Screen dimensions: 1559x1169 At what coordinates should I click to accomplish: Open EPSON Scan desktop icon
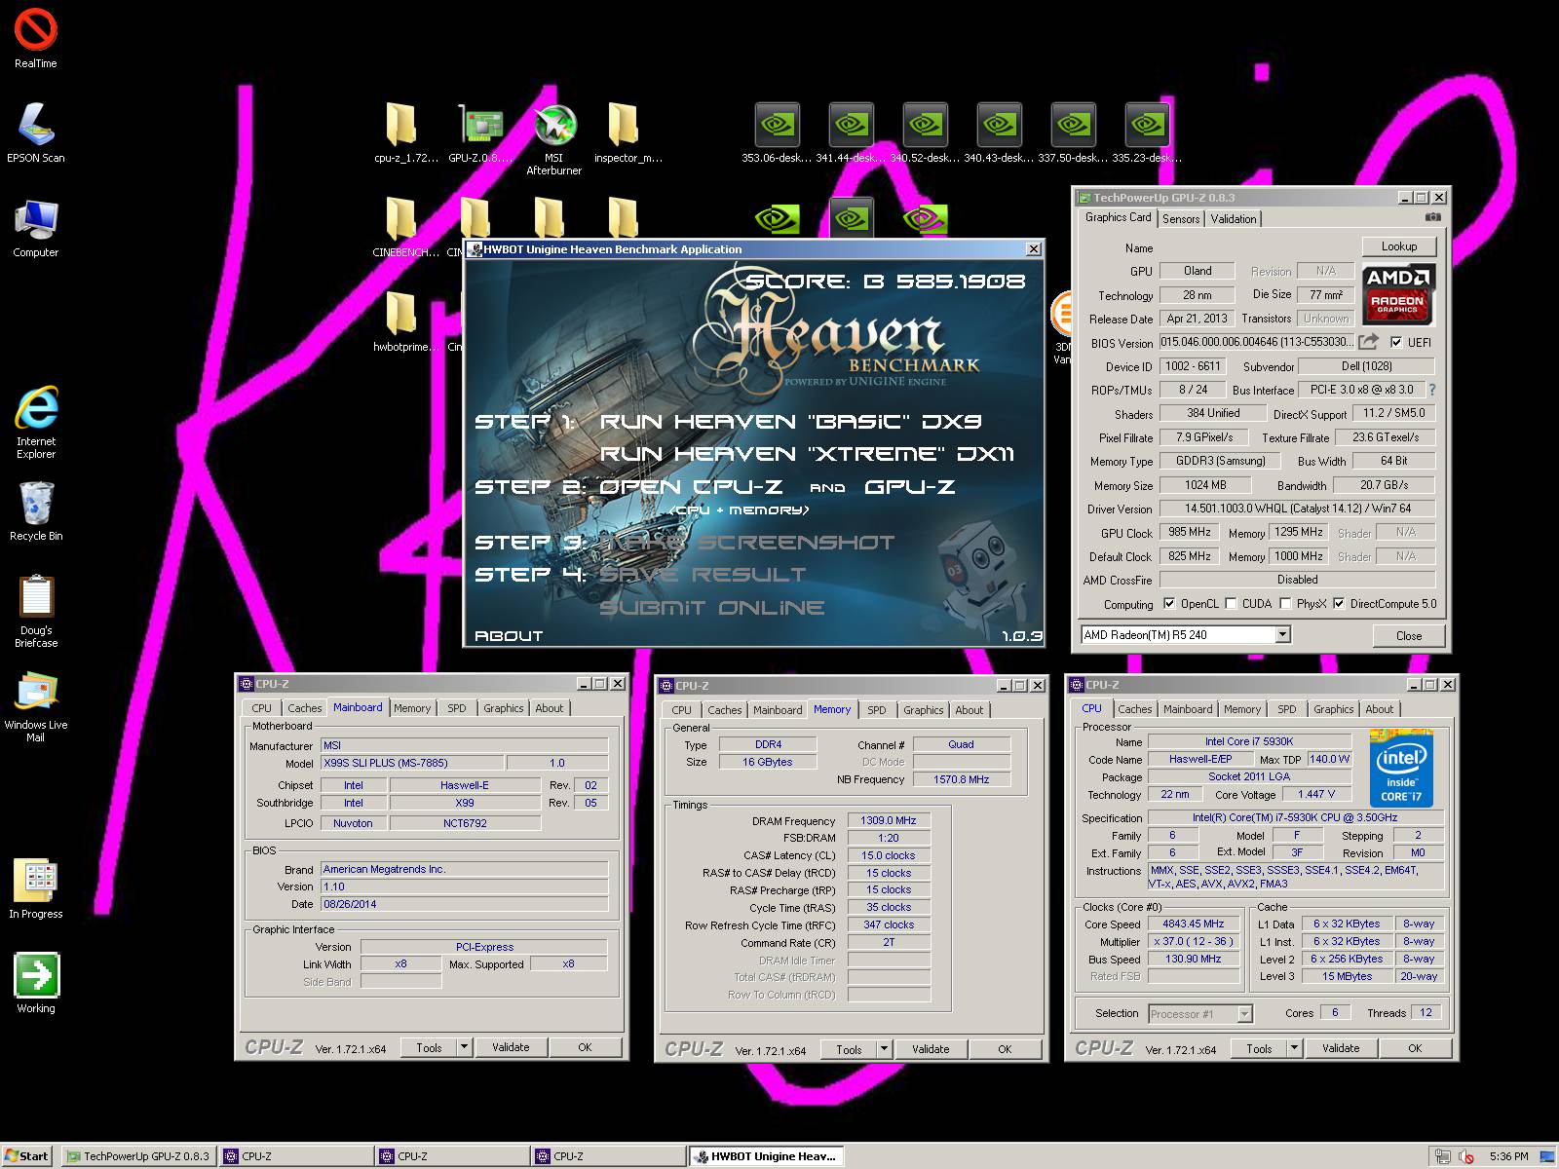pyautogui.click(x=36, y=132)
